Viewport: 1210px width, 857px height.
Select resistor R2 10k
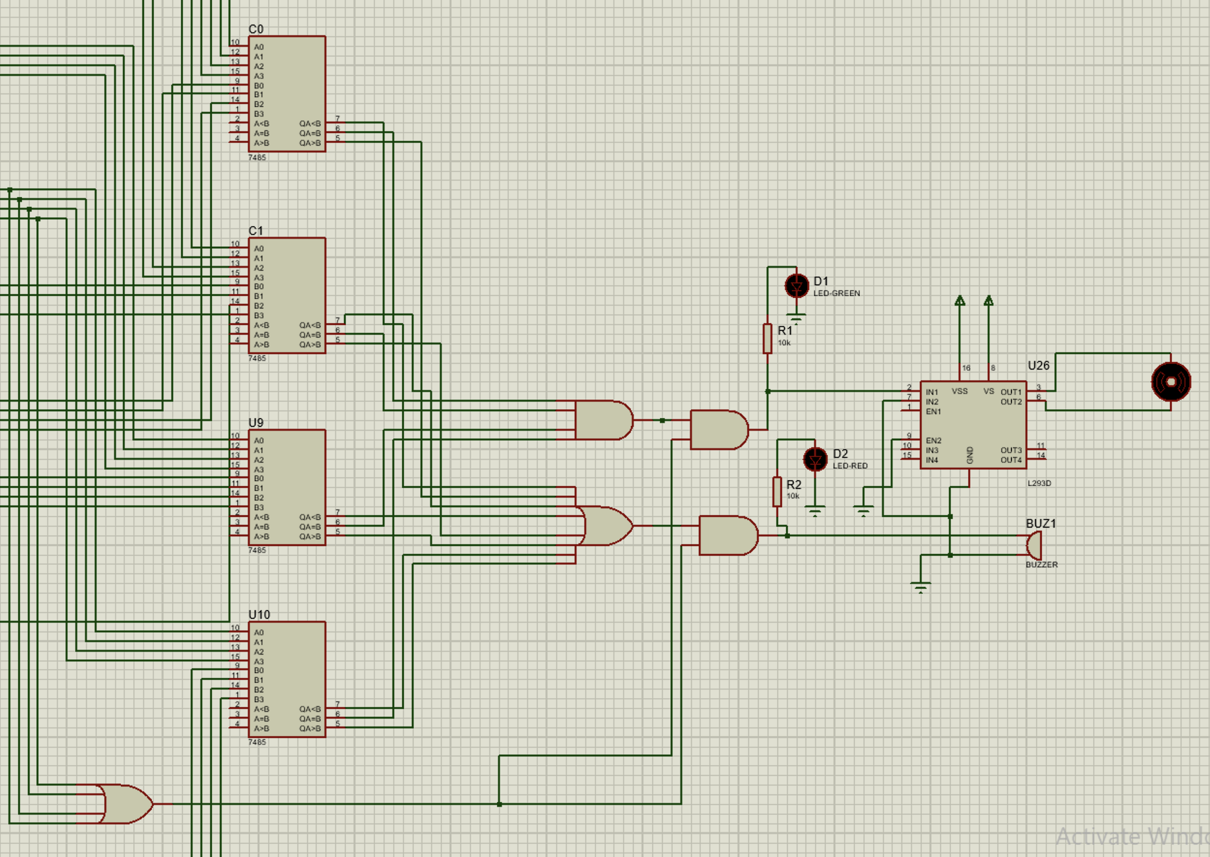[777, 492]
